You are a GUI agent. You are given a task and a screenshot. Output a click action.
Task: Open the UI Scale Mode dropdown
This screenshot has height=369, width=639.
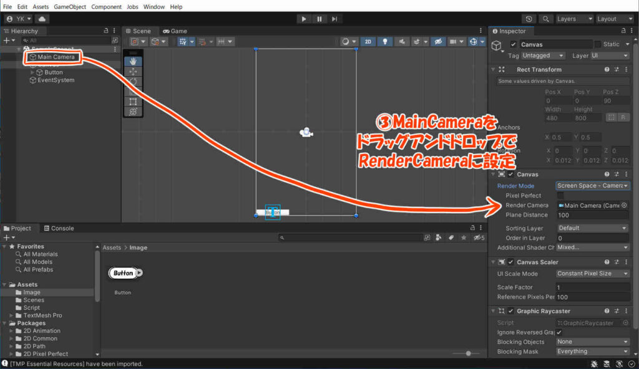click(x=593, y=274)
